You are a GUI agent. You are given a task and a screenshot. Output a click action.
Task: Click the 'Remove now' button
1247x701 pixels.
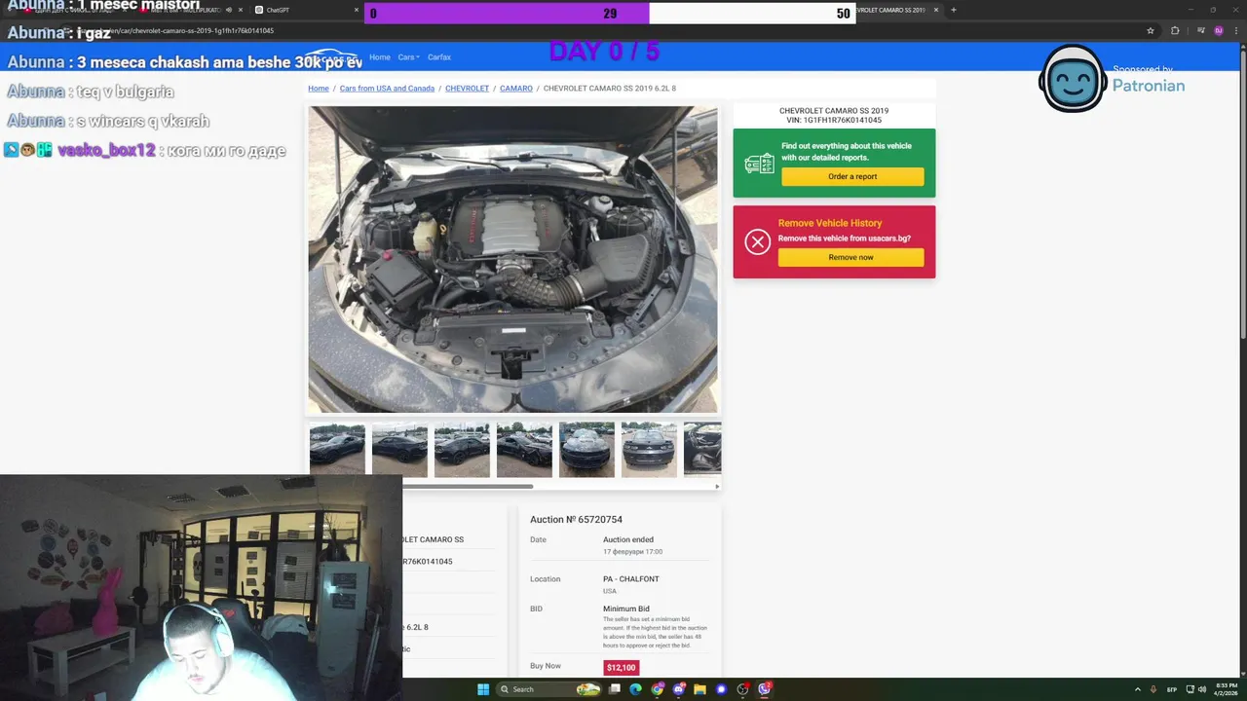[x=850, y=257]
